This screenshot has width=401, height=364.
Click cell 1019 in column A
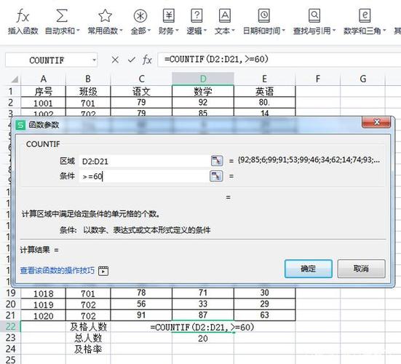(43, 304)
